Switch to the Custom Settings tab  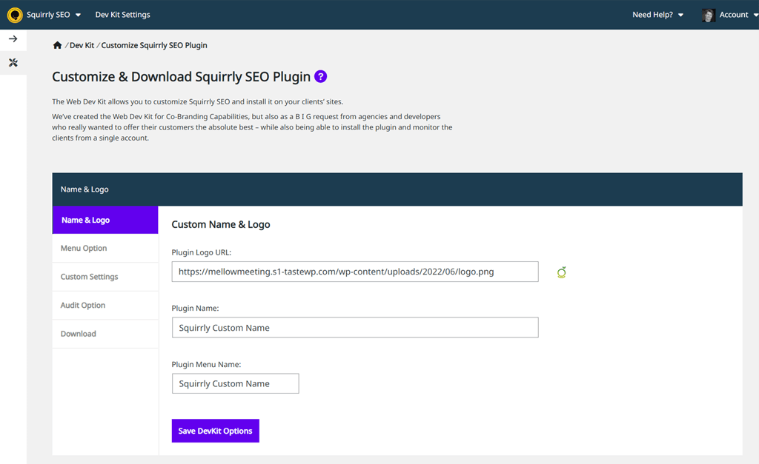coord(105,277)
